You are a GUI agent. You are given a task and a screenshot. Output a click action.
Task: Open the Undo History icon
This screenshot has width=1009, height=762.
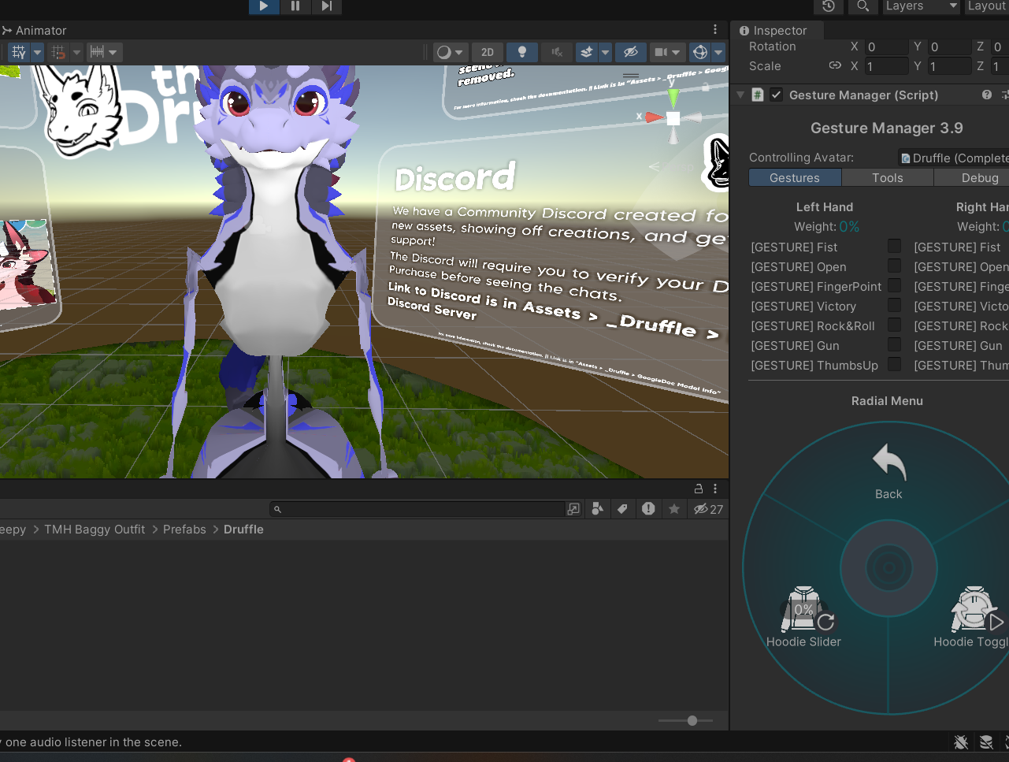tap(829, 6)
